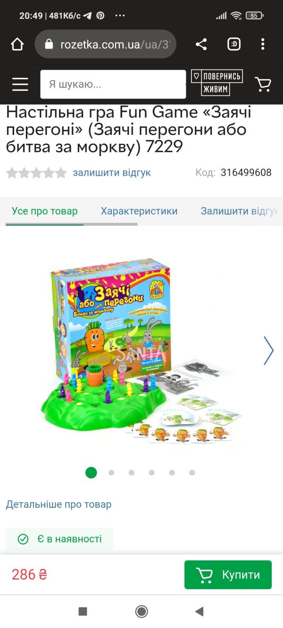The width and height of the screenshot is (283, 628).
Task: Open the hamburger menu on Rozetka
Action: coord(20,84)
